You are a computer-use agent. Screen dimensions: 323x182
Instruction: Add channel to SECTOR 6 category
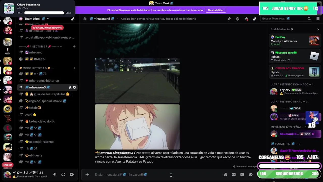(x=74, y=47)
